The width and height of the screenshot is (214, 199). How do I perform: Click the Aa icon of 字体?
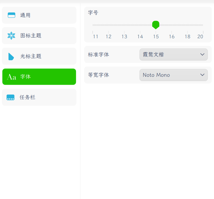tap(11, 77)
